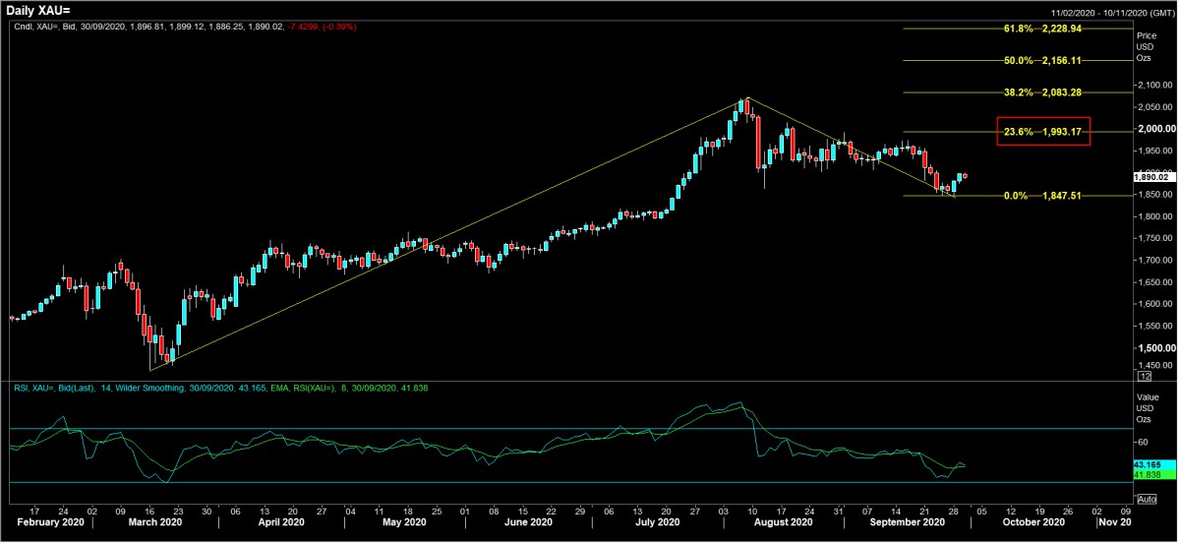Click the 1,450.00 price axis label
Screen dimensions: 1180x544
1156,365
